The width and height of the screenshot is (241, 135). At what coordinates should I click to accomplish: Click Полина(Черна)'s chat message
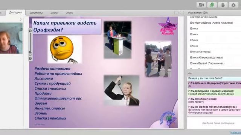coord(214,100)
